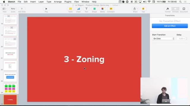
Task: Select slide 24 with colored blocks
Action: pos(10,88)
